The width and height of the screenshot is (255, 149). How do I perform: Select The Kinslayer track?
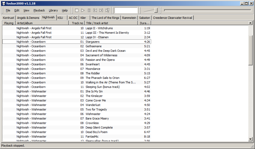coord(77,96)
